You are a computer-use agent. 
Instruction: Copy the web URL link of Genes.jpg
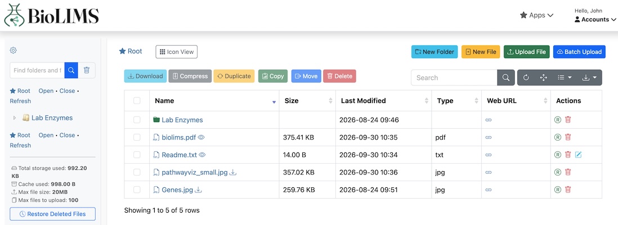(x=489, y=190)
